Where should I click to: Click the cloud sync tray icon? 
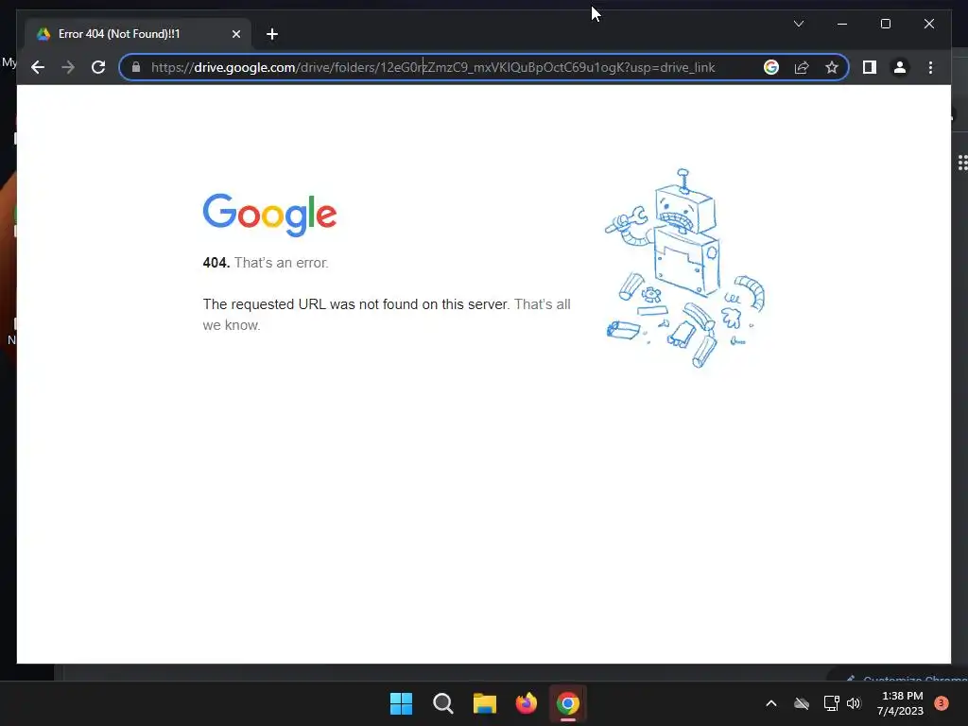pos(802,703)
